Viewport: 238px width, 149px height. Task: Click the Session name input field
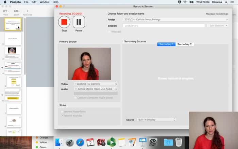tap(164, 26)
